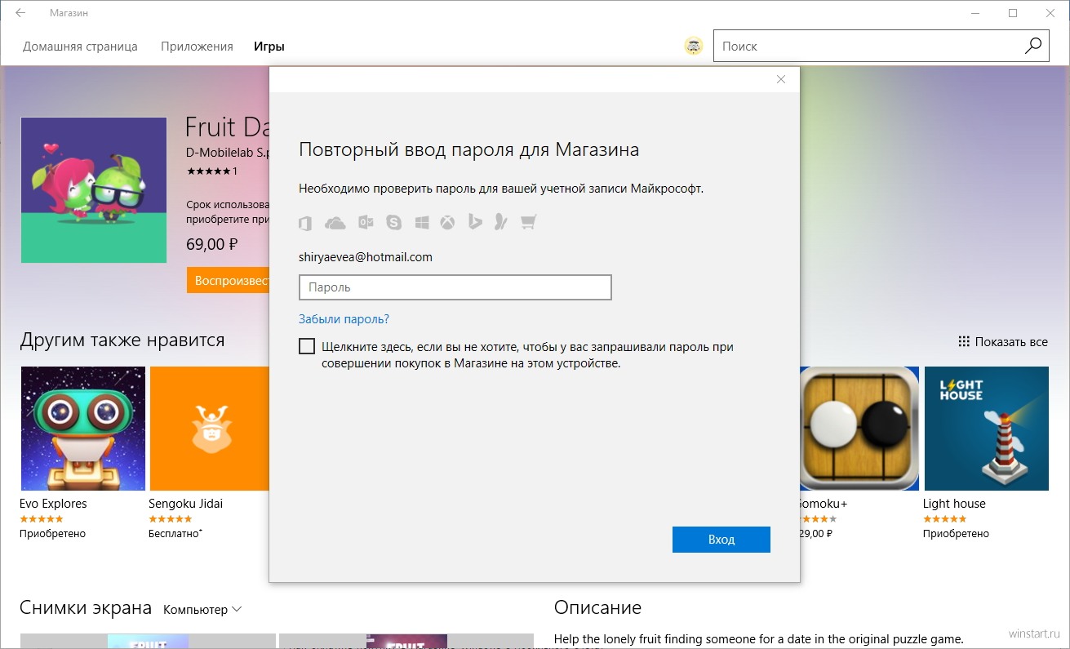Open the Light house game thumbnail
Image resolution: width=1070 pixels, height=649 pixels.
pyautogui.click(x=986, y=429)
